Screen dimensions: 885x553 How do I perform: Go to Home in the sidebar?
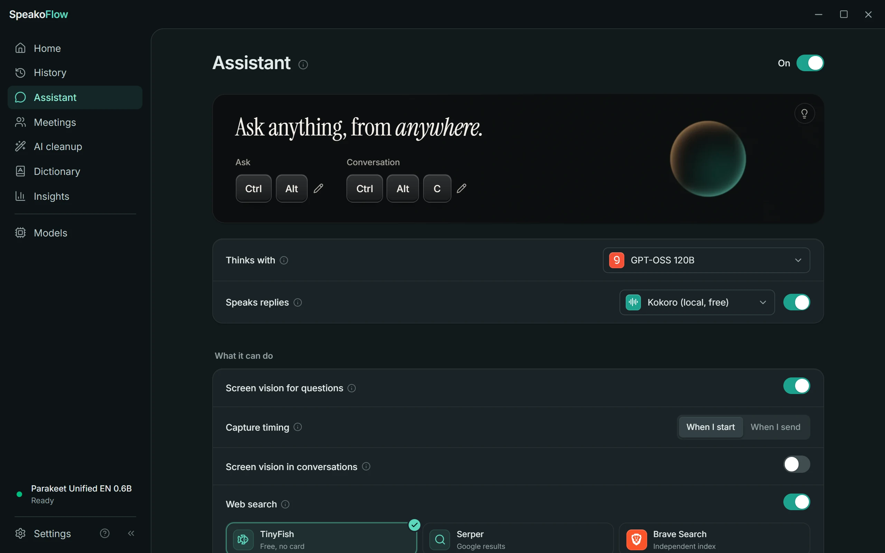point(75,48)
